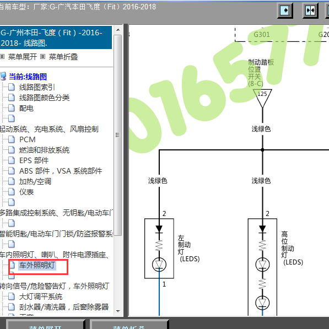
Task: Click the page icon beside PCM
Action: point(12,139)
